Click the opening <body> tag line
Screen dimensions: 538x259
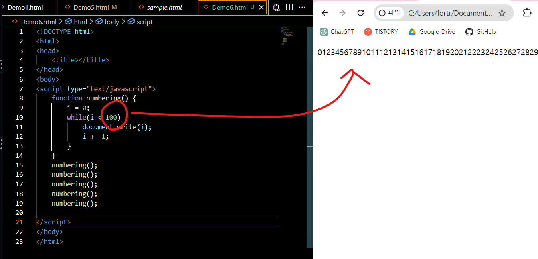tap(48, 79)
